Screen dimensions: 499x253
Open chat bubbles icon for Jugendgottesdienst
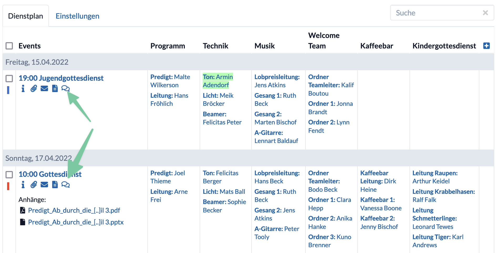(66, 89)
